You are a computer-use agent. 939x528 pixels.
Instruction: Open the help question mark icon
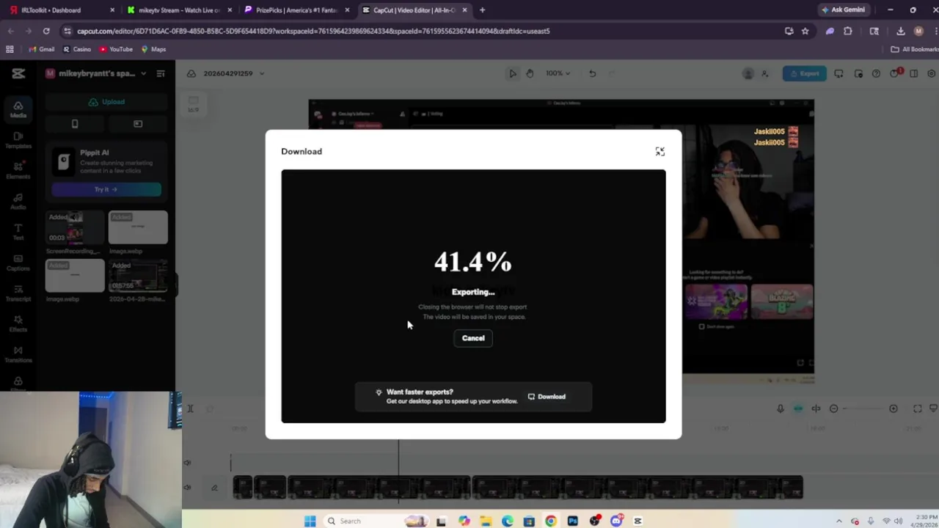[x=876, y=73]
